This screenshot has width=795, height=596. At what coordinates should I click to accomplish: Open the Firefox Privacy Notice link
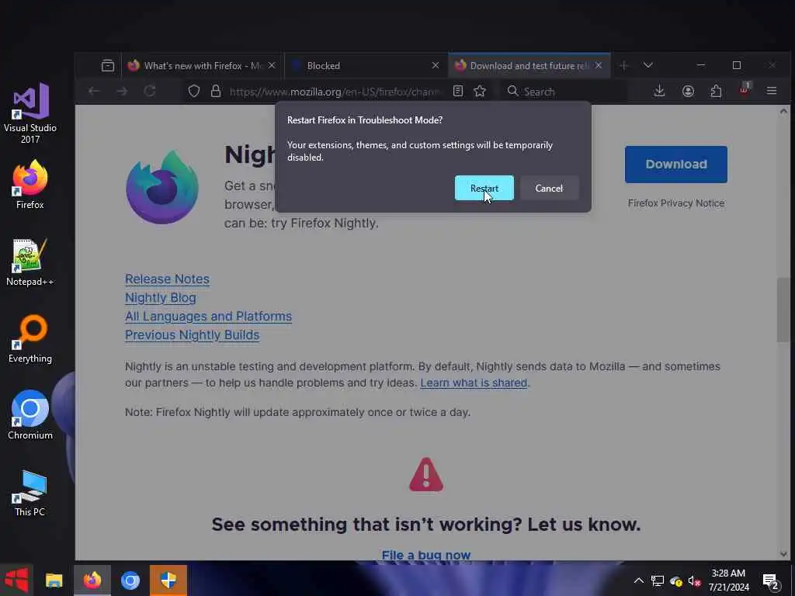[676, 203]
